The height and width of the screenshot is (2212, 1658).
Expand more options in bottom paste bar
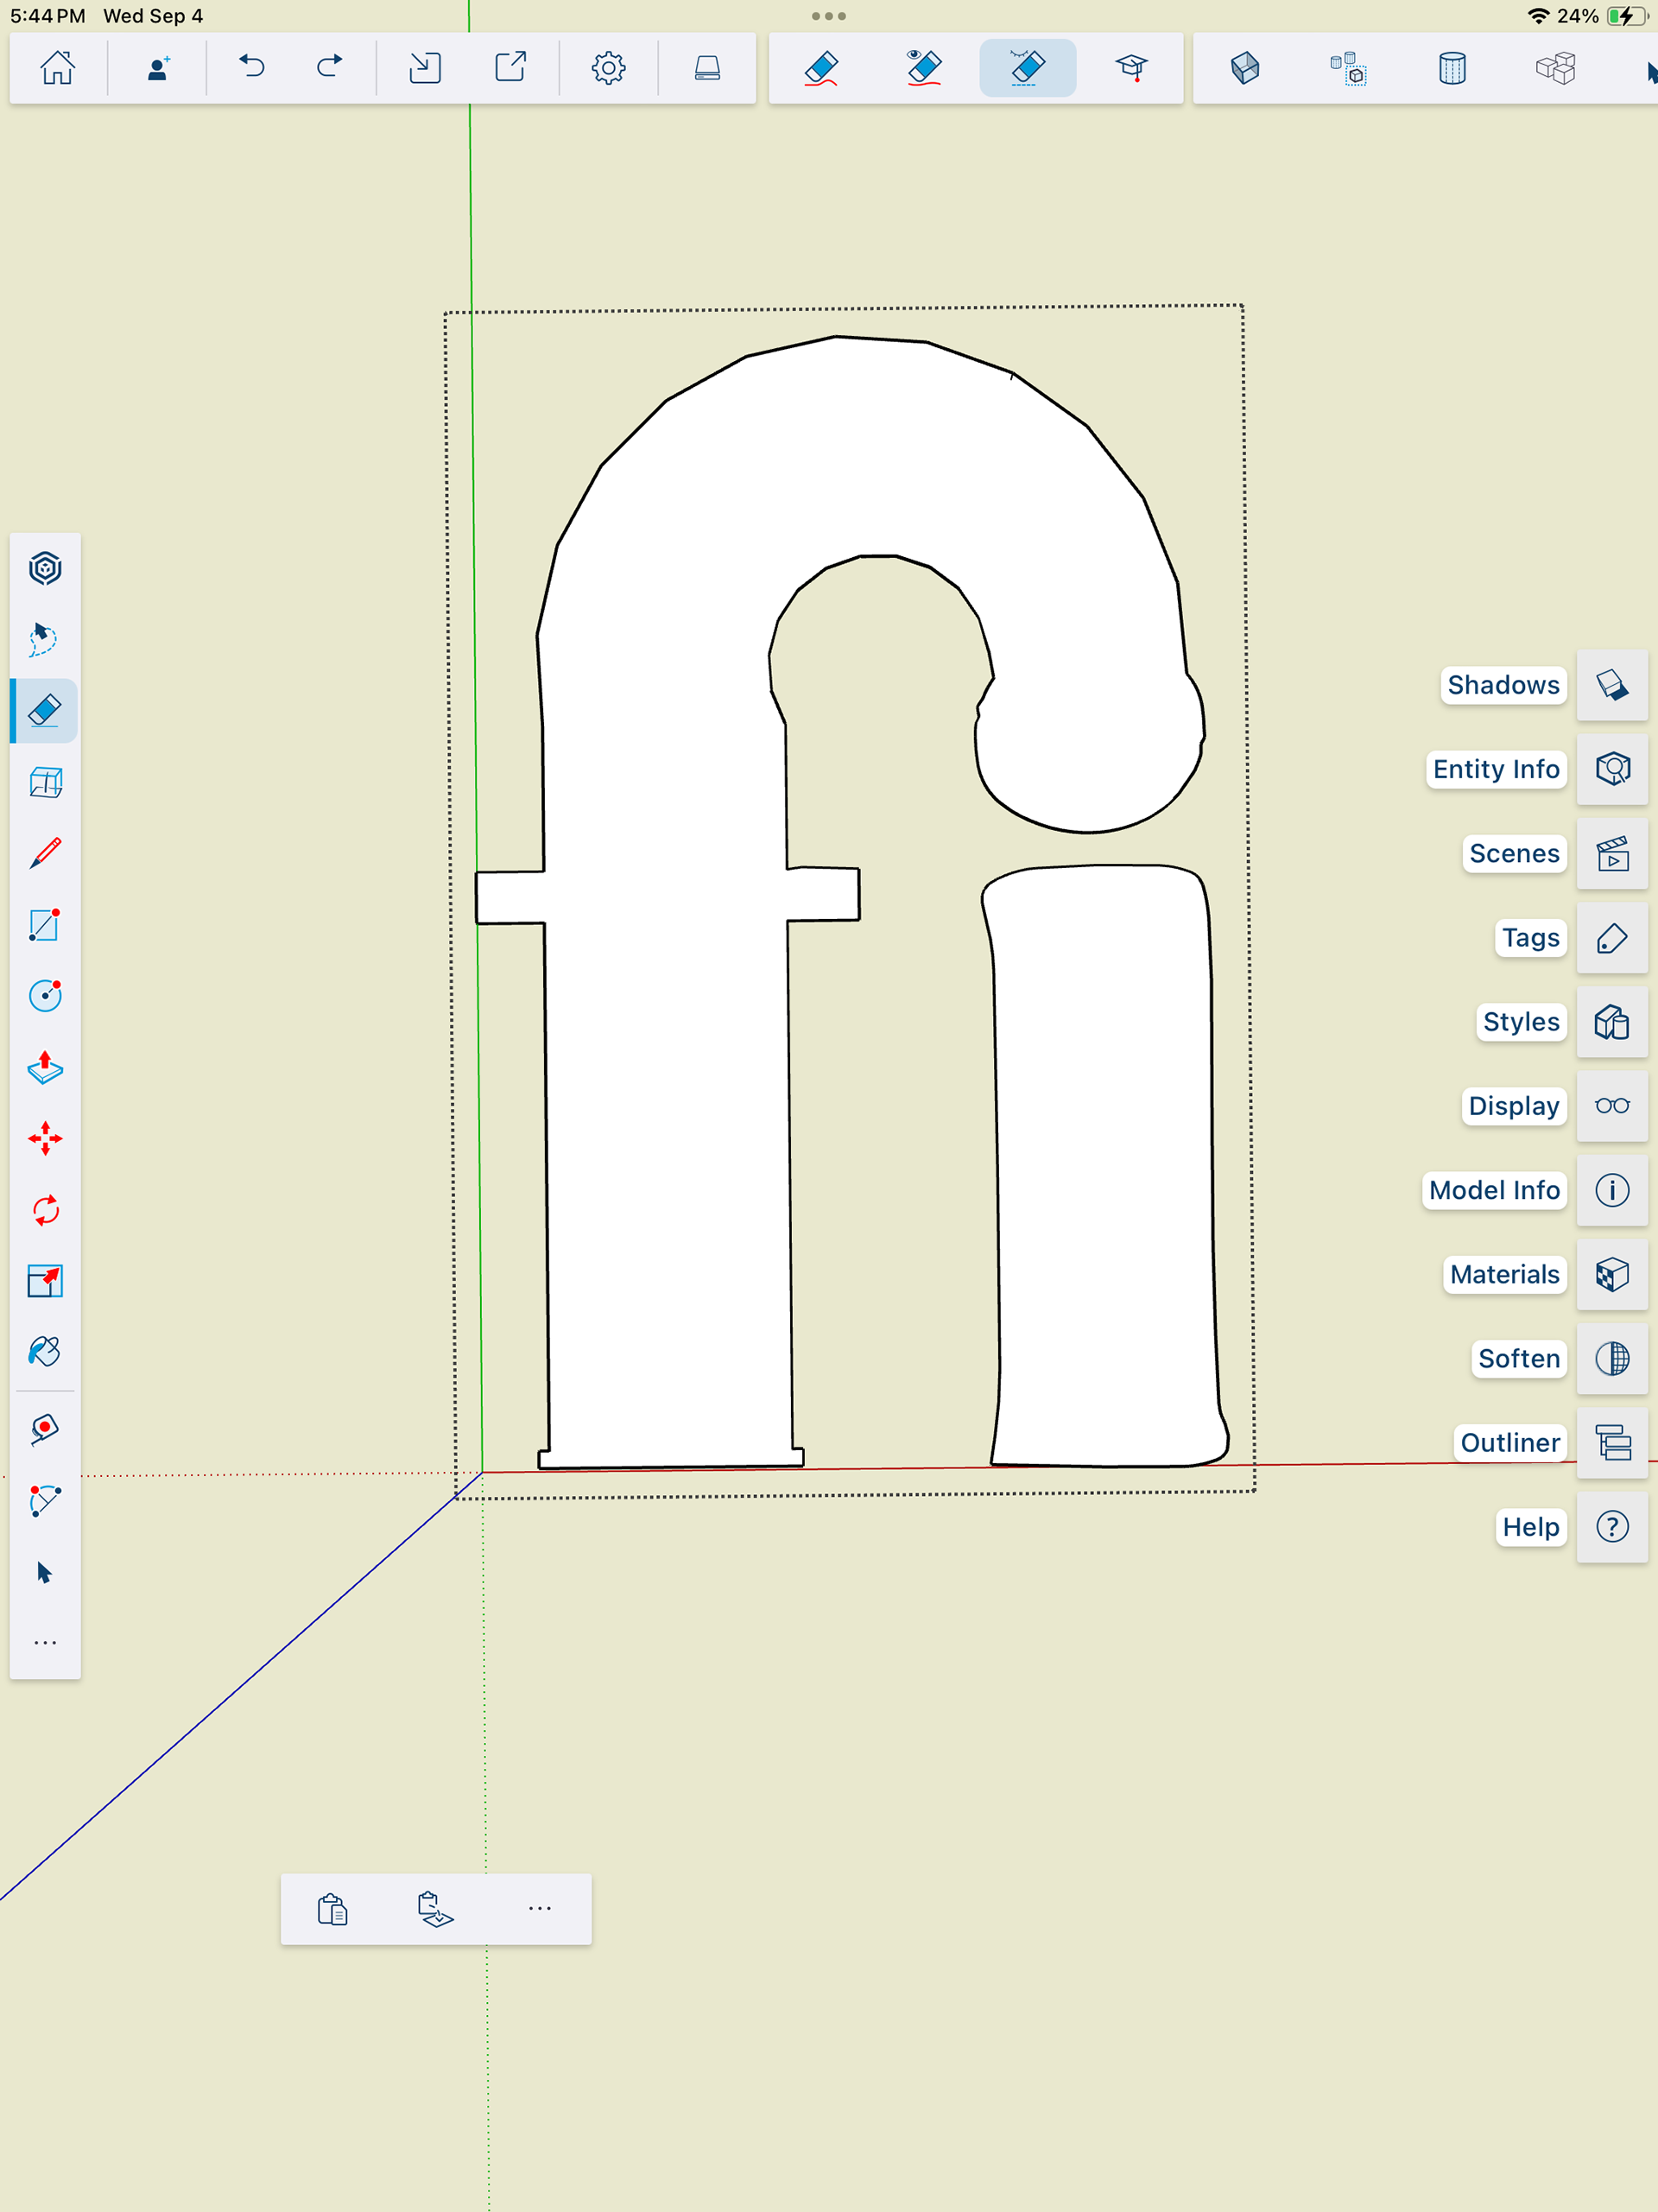click(539, 1908)
